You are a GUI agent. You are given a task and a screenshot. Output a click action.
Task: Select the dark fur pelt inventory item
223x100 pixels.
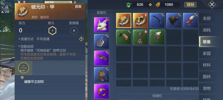pyautogui.click(x=174, y=20)
